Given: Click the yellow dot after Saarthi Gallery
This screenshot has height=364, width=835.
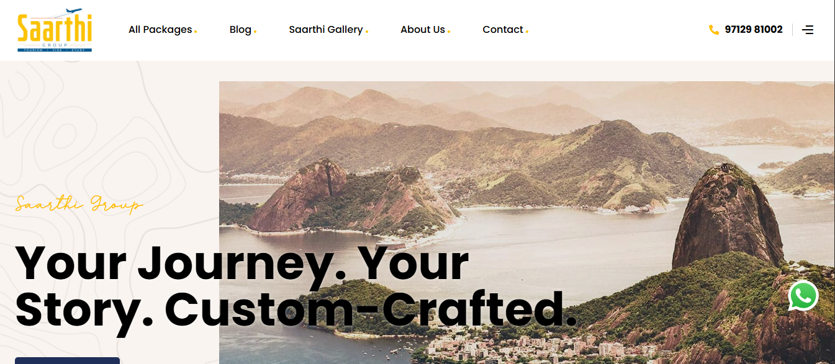Looking at the screenshot, I should (366, 31).
